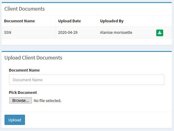174x131 pixels.
Task: Select the Alanise morissette uploader cell
Action: [126, 33]
